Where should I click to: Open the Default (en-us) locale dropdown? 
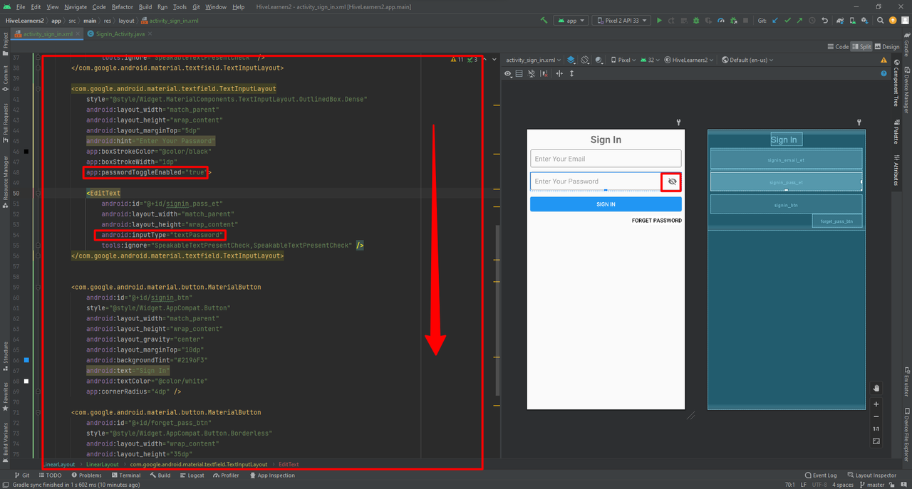click(x=747, y=60)
